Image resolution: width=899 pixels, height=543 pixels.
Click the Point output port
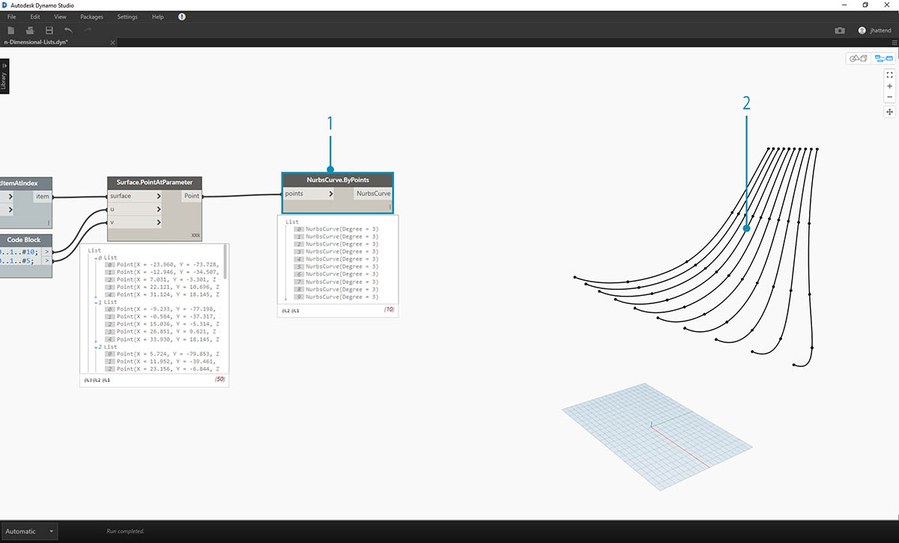coord(192,196)
